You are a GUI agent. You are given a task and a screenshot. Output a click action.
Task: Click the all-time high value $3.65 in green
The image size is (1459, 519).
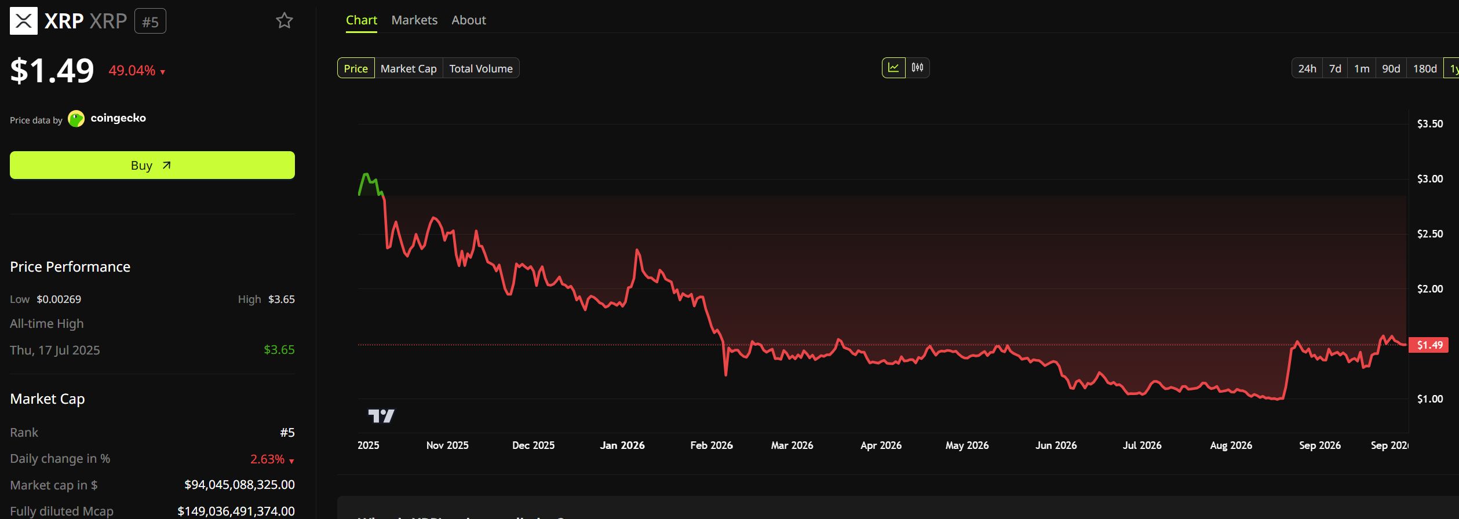point(279,350)
